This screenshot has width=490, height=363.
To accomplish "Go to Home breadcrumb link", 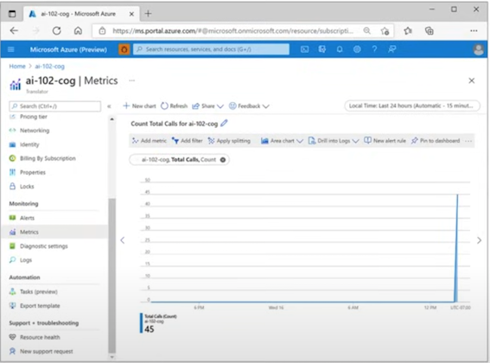I will tap(17, 67).
